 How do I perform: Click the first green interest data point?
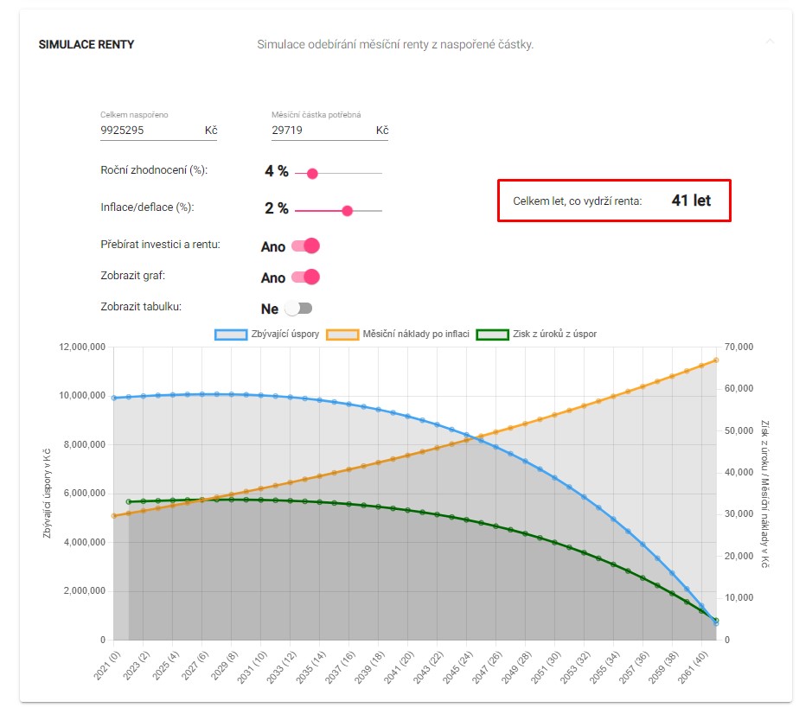(129, 501)
